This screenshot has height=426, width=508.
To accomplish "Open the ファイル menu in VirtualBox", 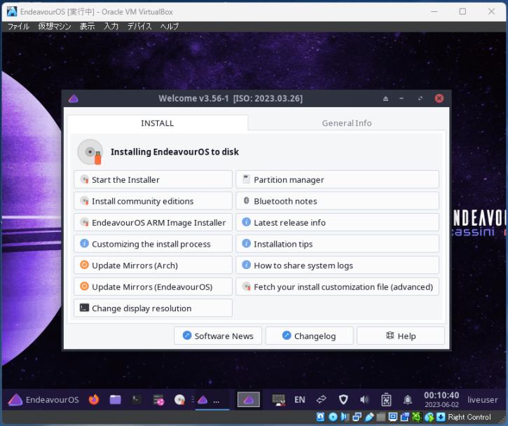I will pos(18,26).
